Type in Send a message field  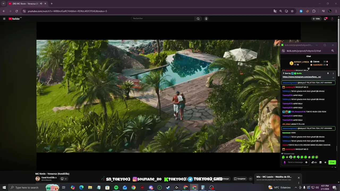pos(295,162)
